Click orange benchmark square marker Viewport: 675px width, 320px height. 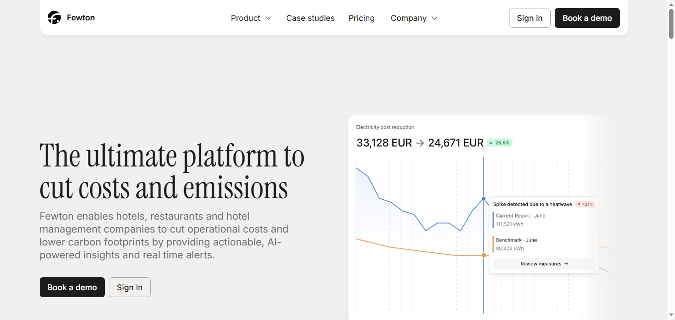[x=484, y=255]
